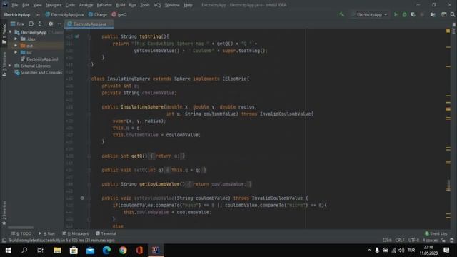Open the Build menu
Screen dimensions: 457x257
click(121, 5)
